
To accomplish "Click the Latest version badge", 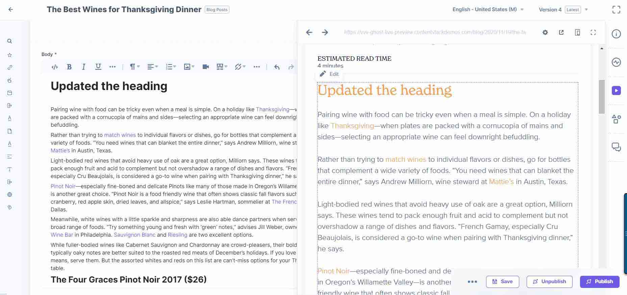I will tap(573, 9).
